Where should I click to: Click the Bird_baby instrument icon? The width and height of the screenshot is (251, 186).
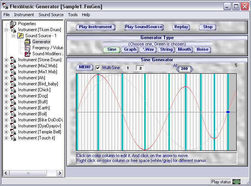[x=13, y=84]
